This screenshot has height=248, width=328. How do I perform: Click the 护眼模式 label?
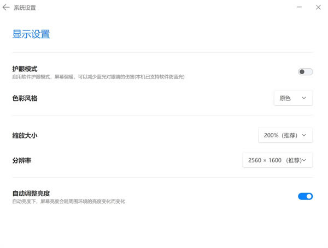[x=25, y=69]
